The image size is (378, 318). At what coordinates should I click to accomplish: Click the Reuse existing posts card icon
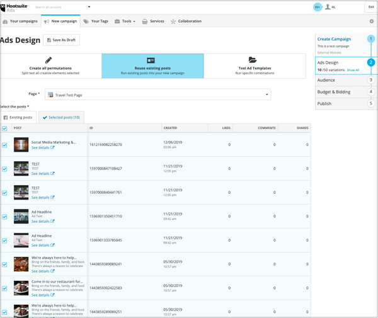(151, 60)
